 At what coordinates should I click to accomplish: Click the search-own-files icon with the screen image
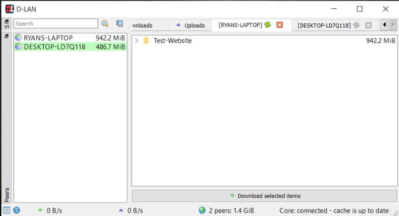point(120,23)
